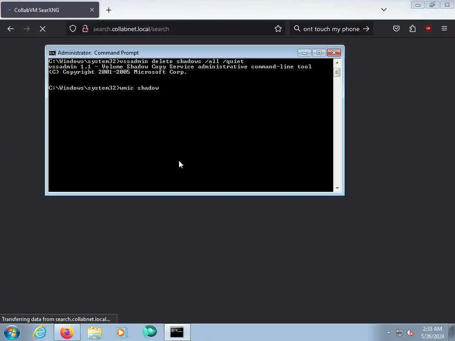Open Windows Explorer folder on taskbar

95,332
